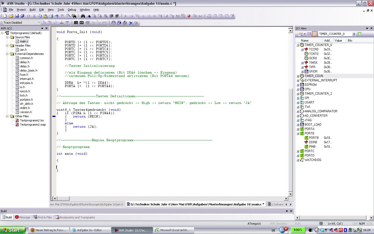The height and width of the screenshot is (234, 374).
Task: Click the New File toolbar icon
Action: [x=5, y=16]
